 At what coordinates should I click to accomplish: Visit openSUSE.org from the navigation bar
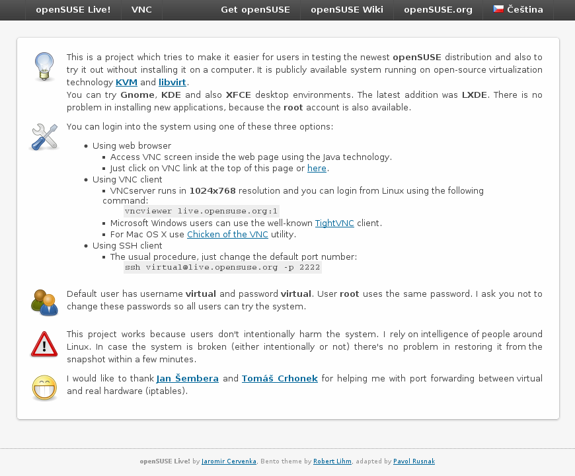pyautogui.click(x=438, y=10)
